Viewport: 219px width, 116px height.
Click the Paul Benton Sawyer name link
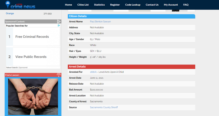click(100, 22)
